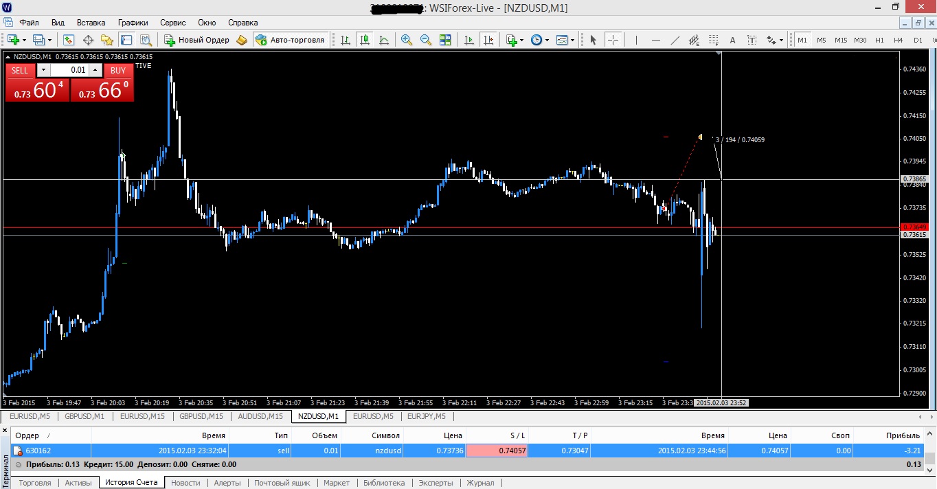Open the Вставка menu
This screenshot has width=937, height=489.
(x=91, y=23)
